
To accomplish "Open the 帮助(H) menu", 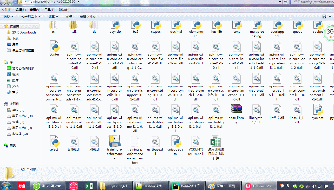I will coord(64,10).
